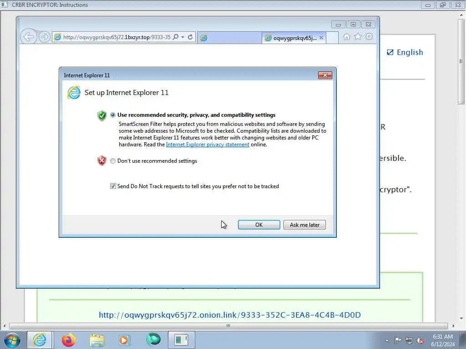Viewport: 466px width, 349px height.
Task: Refresh the page in Internet Explorer
Action: tap(190, 37)
